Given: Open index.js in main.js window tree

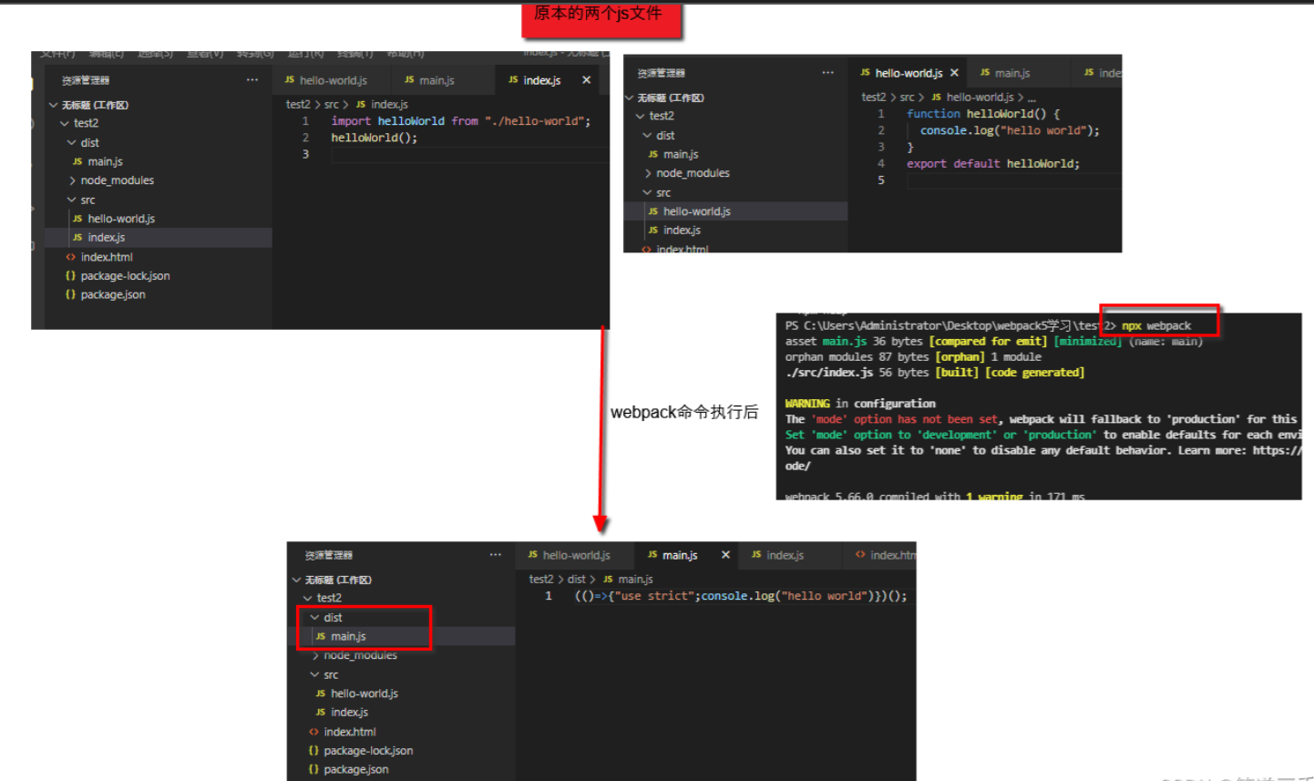Looking at the screenshot, I should (342, 712).
